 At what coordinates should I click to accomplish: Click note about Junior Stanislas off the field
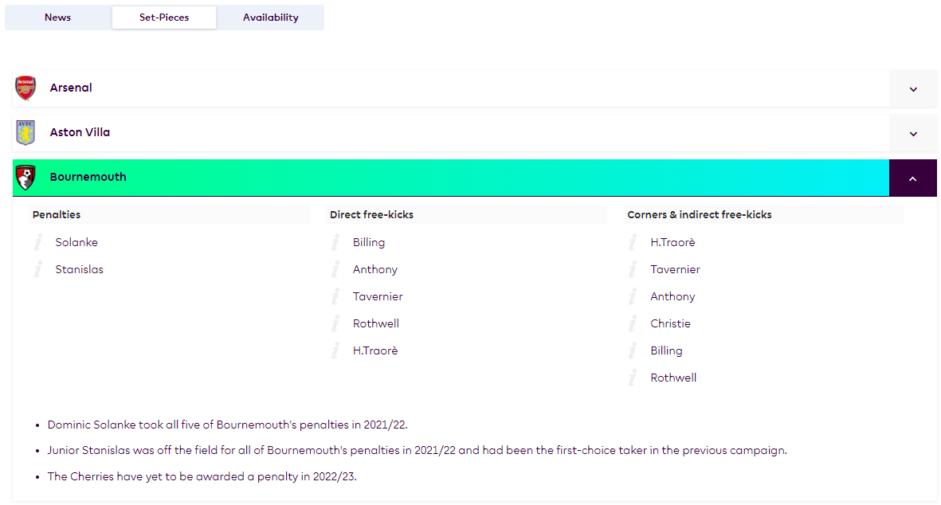(x=417, y=450)
